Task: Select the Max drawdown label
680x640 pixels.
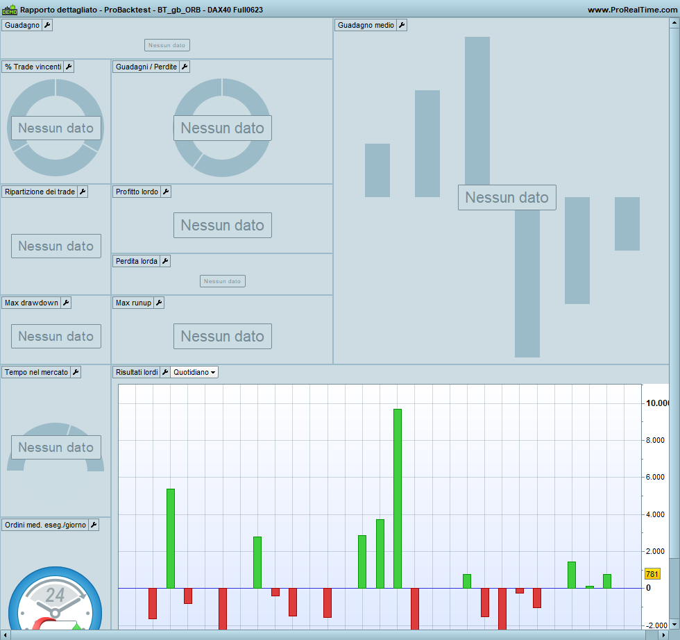Action: (x=31, y=303)
